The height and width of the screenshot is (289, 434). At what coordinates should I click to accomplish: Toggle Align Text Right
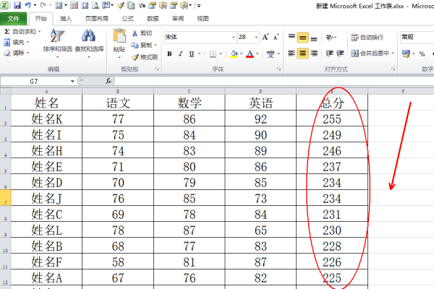coord(314,53)
